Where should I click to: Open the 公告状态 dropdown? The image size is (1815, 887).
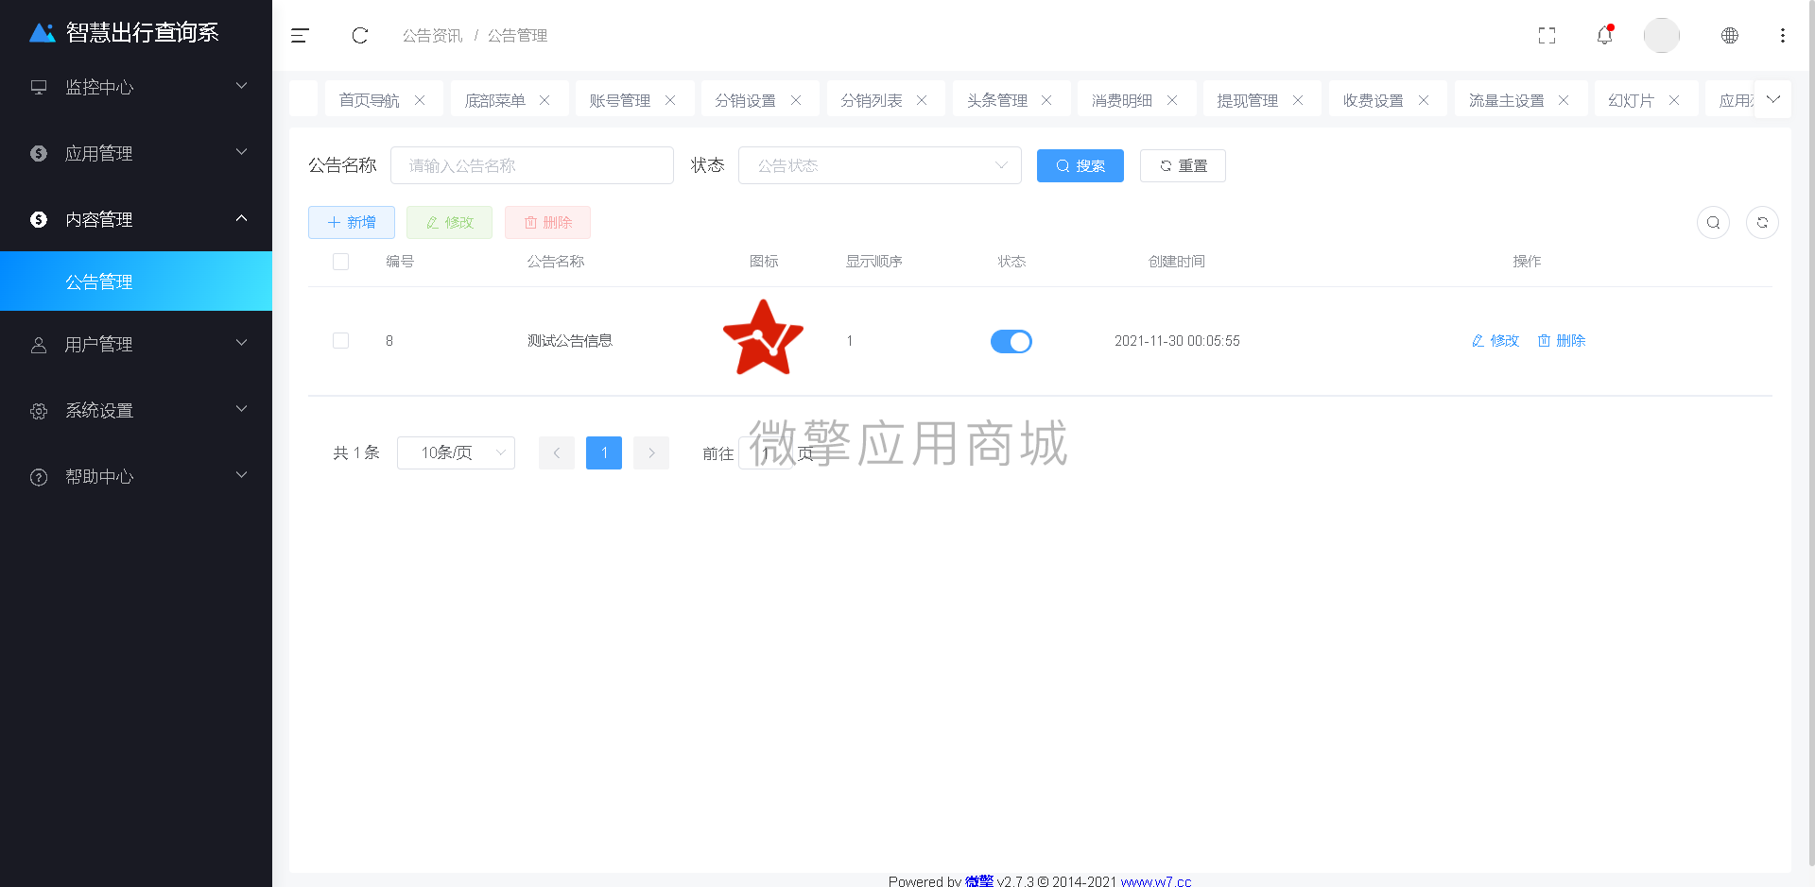(x=880, y=165)
